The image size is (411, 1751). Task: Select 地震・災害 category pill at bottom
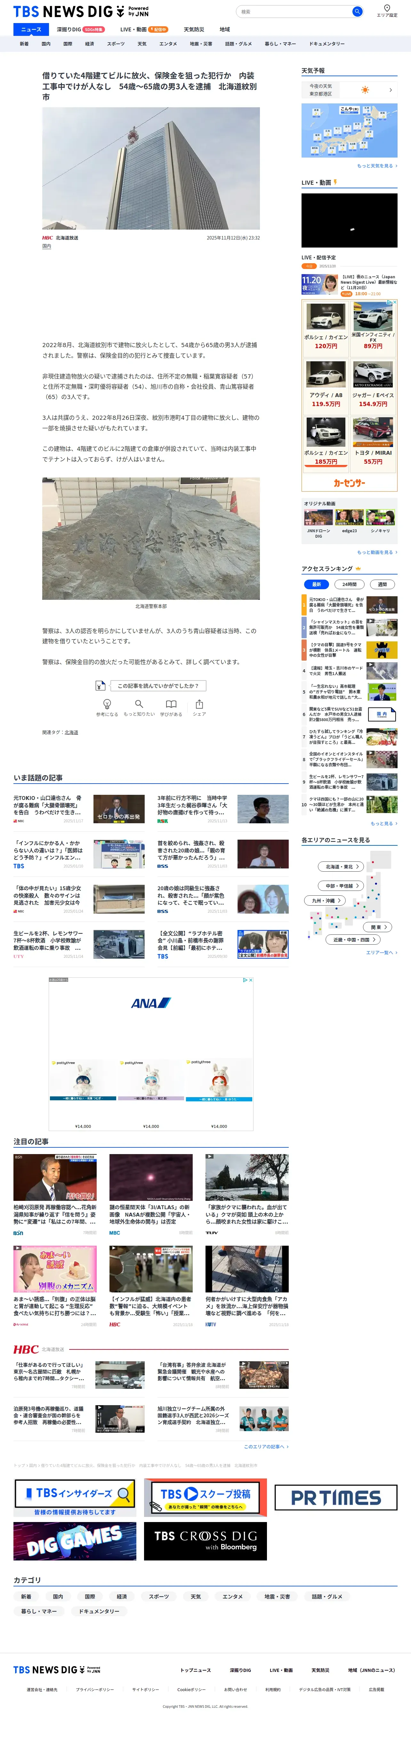[x=277, y=1596]
